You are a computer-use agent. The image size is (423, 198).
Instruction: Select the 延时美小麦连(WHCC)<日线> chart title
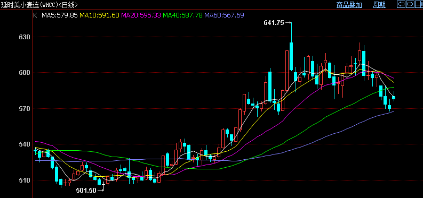[x=40, y=5]
